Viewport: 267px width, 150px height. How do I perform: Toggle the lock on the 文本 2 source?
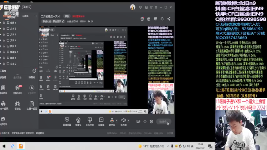4,64
